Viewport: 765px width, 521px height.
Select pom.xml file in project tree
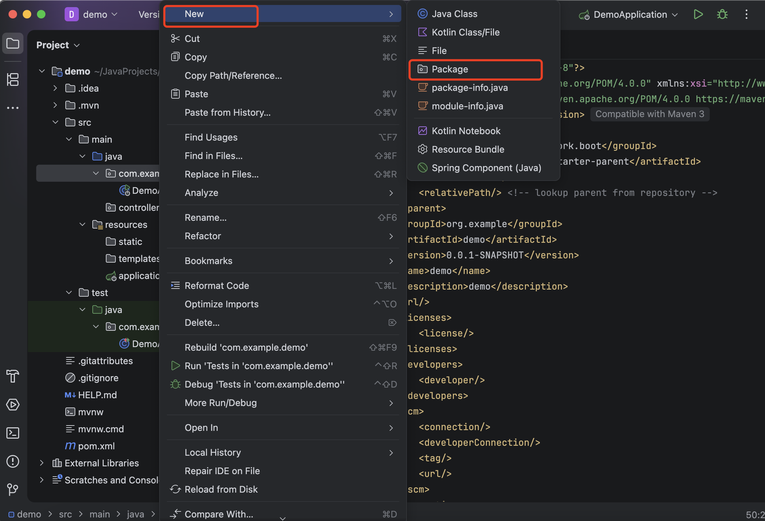96,446
